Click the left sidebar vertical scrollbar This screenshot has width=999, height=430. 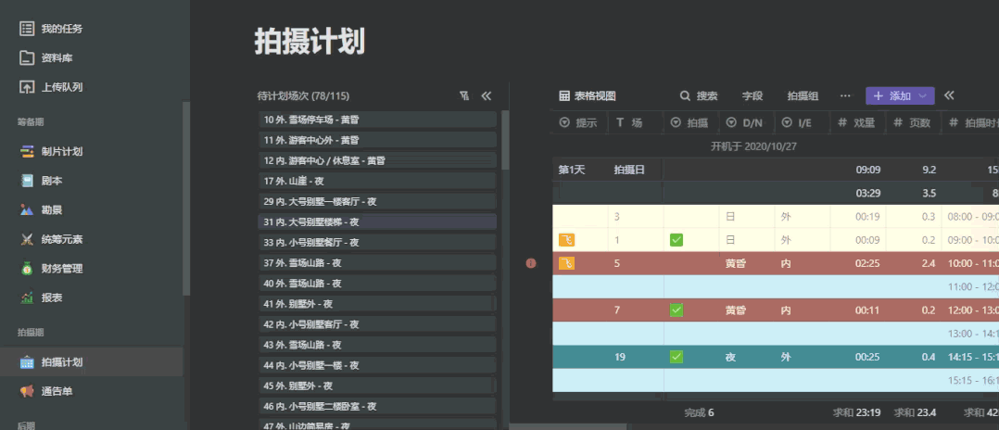pos(186,198)
